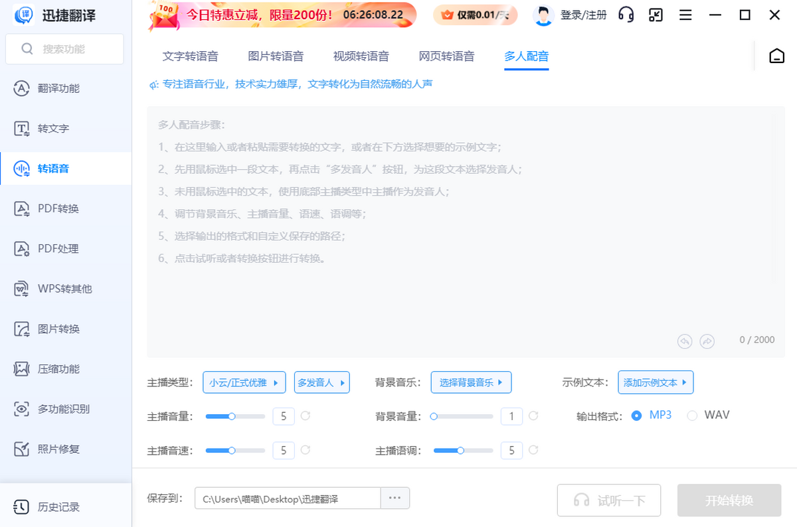Viewport: 797px width, 527px height.
Task: Click the shrink window mode icon
Action: tap(656, 15)
